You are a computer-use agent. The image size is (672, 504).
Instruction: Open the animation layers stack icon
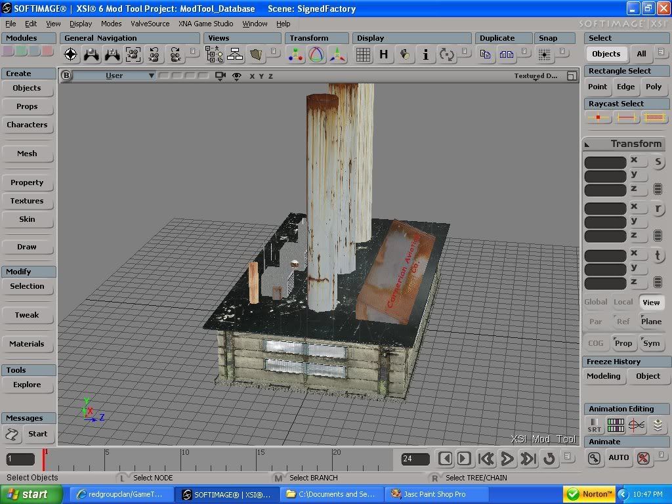click(x=658, y=425)
